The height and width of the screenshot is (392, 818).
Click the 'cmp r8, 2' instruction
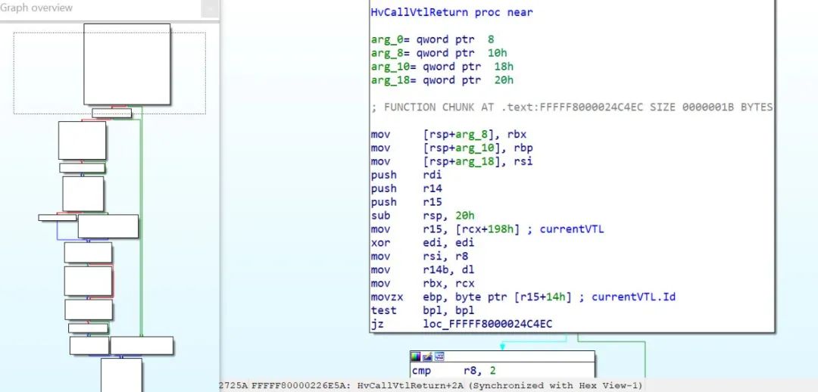454,371
